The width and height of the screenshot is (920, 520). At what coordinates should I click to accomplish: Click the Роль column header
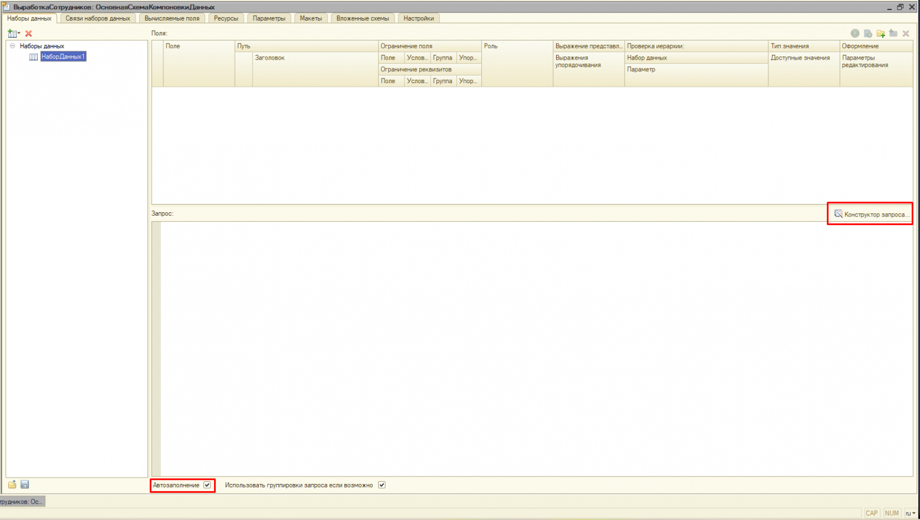(x=517, y=64)
